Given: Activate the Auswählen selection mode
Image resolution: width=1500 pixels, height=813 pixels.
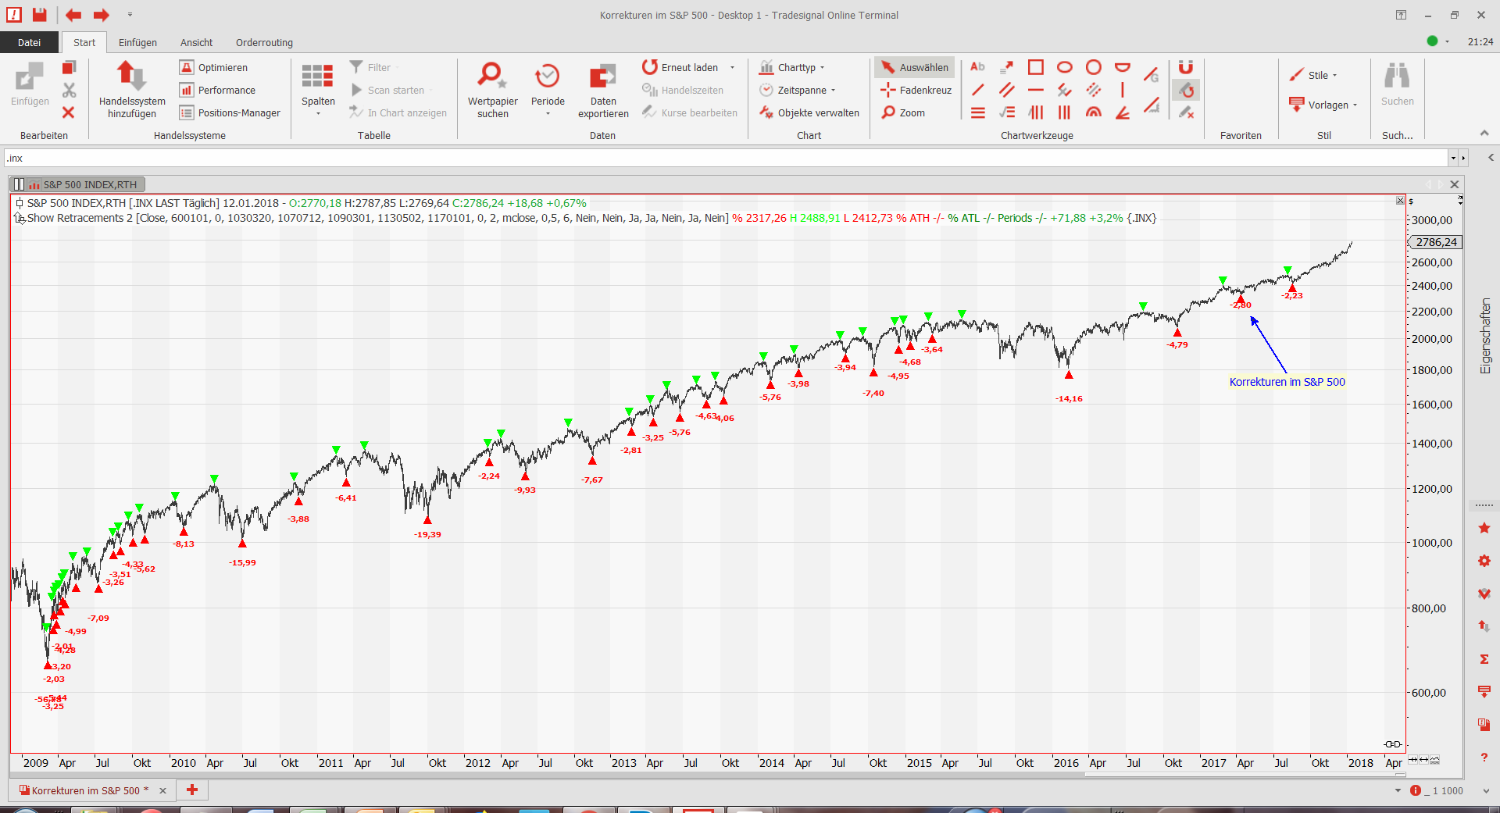Looking at the screenshot, I should 915,67.
